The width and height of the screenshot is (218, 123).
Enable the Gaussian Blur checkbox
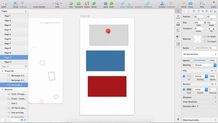coord(216,106)
